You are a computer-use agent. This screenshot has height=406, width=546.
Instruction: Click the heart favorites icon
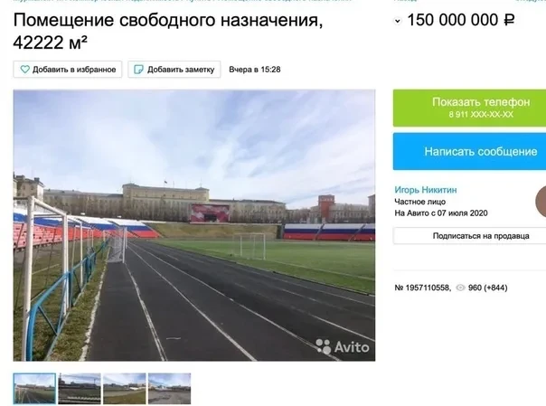click(24, 70)
